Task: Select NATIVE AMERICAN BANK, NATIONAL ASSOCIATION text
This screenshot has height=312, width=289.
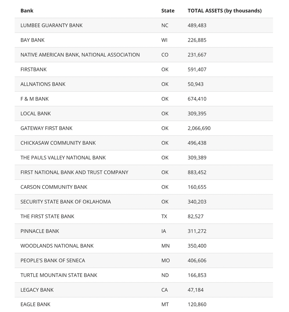Action: click(x=80, y=55)
